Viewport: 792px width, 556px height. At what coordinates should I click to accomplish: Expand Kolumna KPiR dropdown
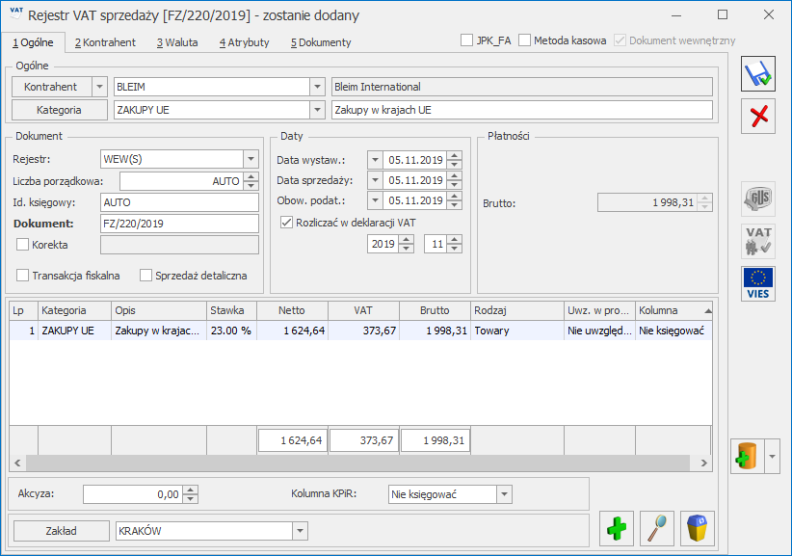click(x=504, y=494)
